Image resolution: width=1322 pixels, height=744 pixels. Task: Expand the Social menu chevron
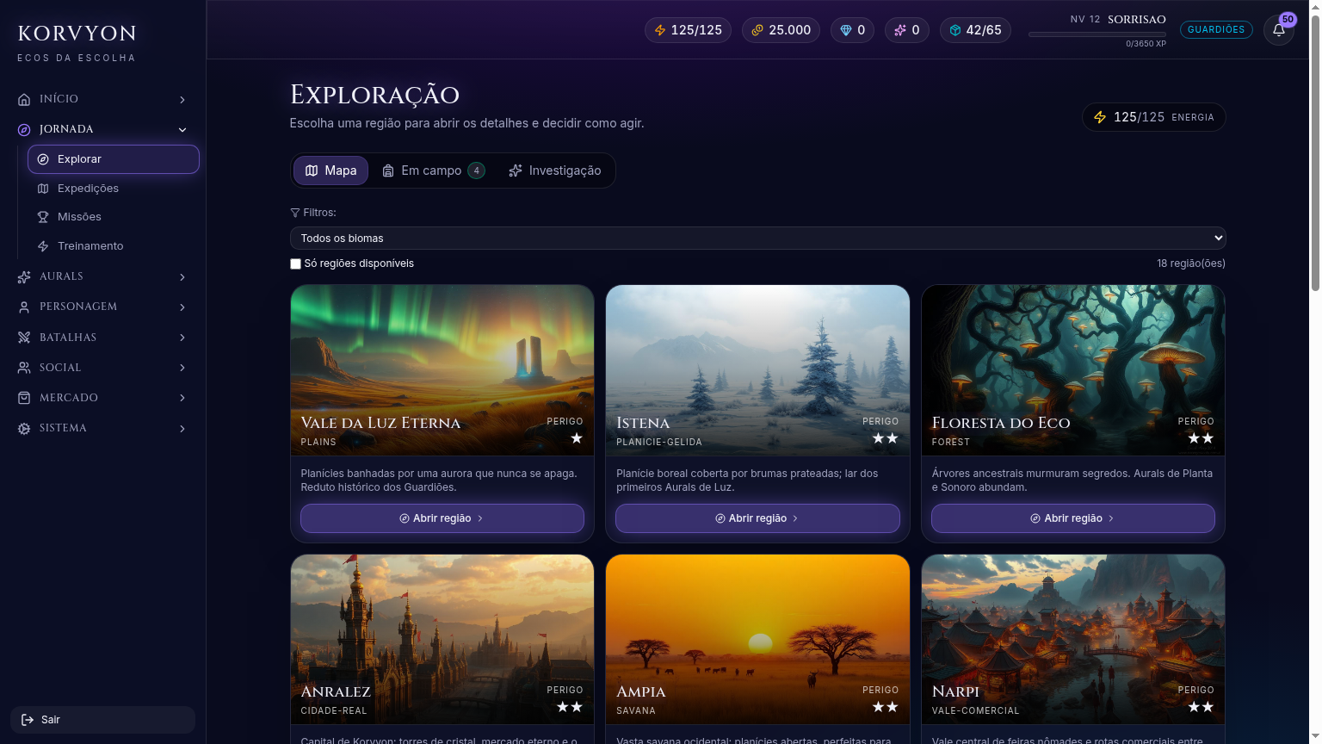[182, 368]
